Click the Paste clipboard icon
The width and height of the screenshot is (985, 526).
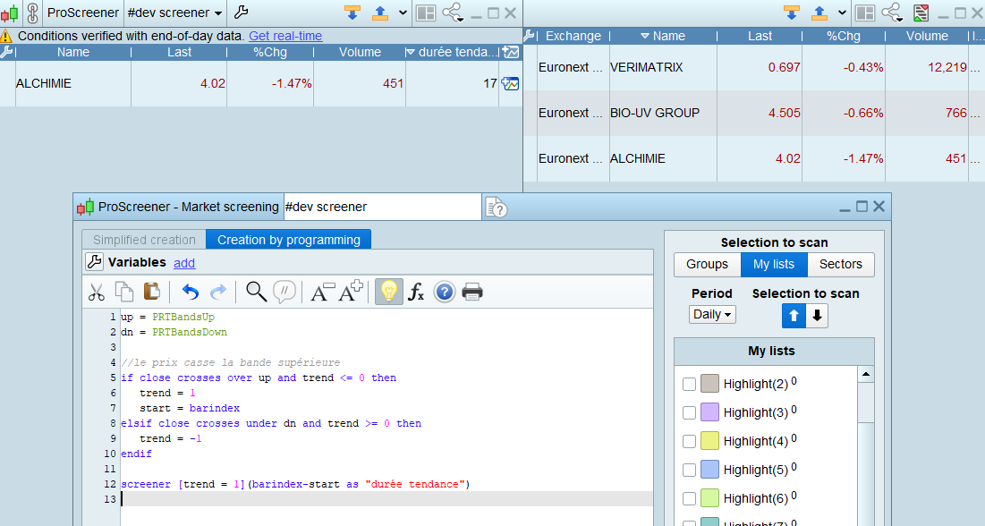[x=151, y=292]
